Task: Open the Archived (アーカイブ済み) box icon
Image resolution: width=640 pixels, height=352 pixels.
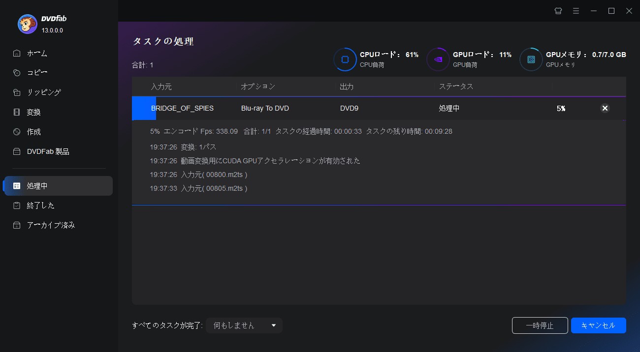Action: (x=17, y=225)
